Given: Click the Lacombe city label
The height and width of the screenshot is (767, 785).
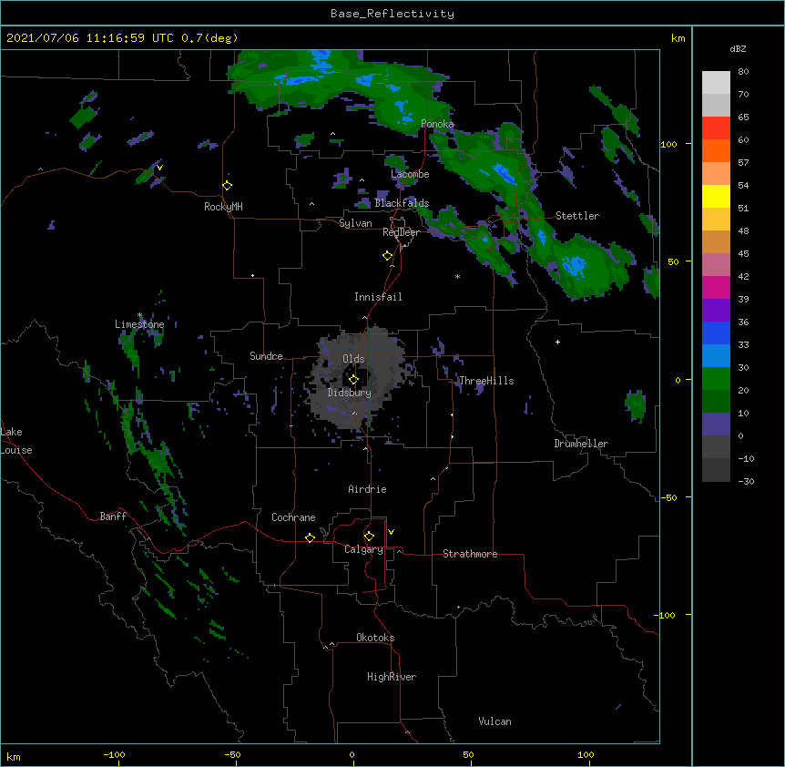Looking at the screenshot, I should [410, 174].
